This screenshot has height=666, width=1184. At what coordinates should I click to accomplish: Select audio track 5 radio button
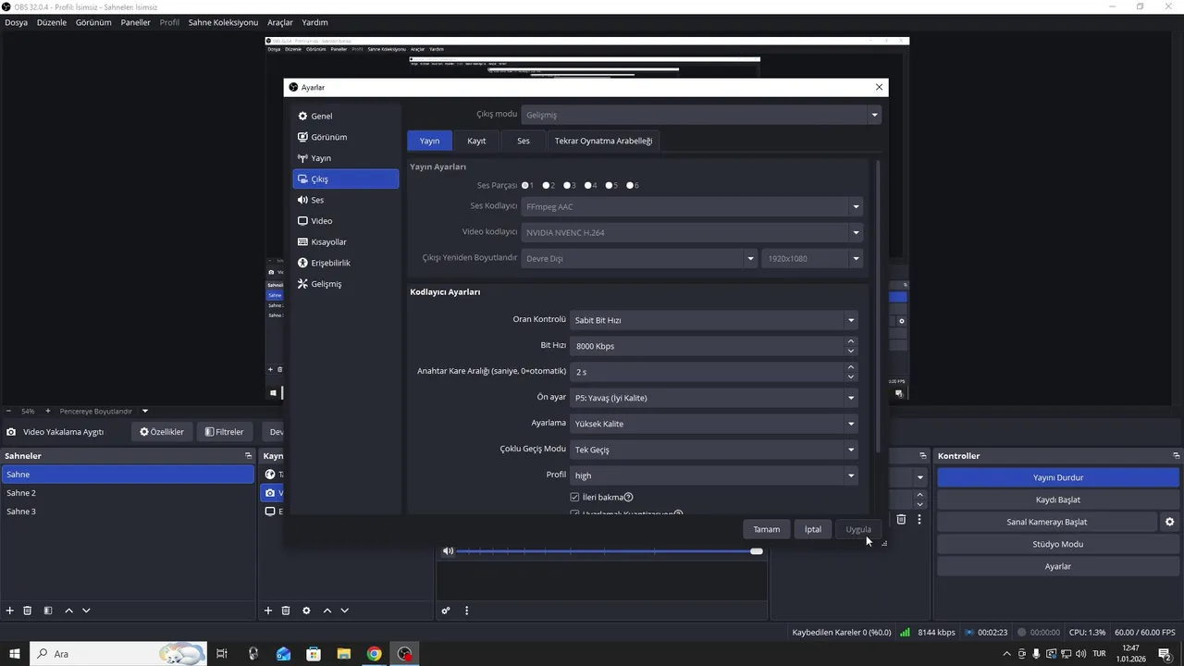[x=609, y=185]
